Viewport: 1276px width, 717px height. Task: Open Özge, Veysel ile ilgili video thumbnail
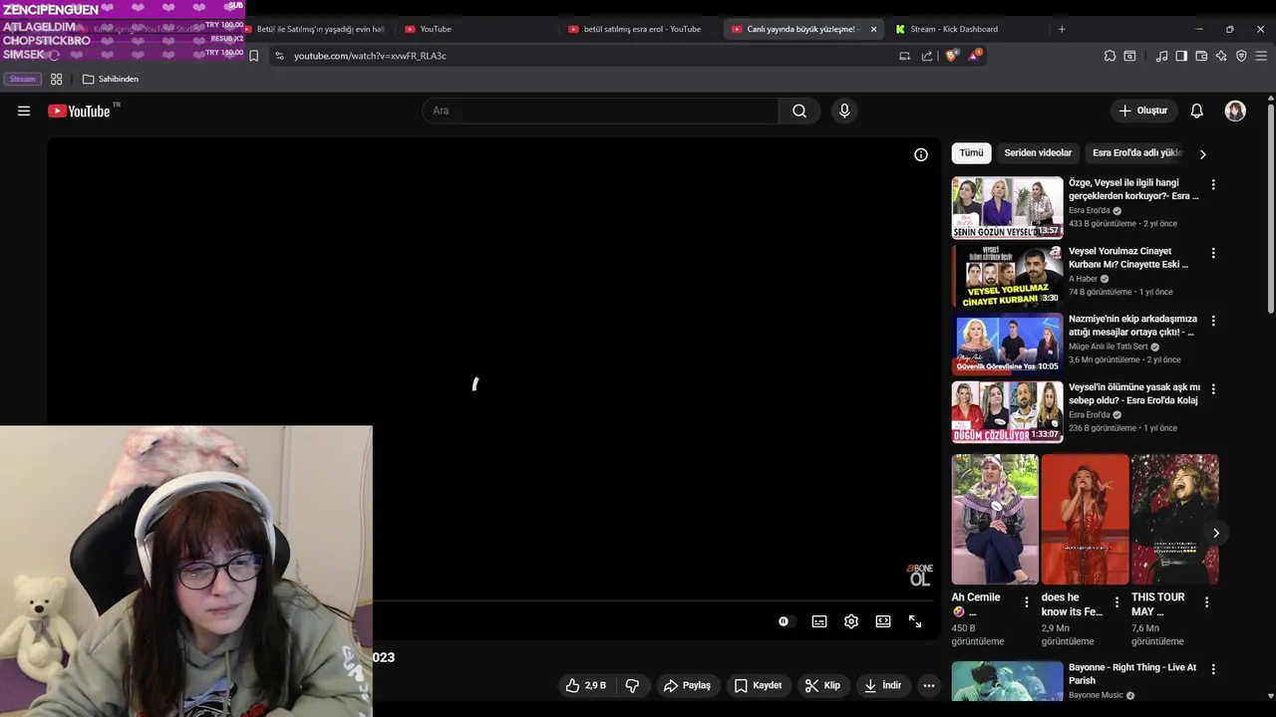(1007, 208)
